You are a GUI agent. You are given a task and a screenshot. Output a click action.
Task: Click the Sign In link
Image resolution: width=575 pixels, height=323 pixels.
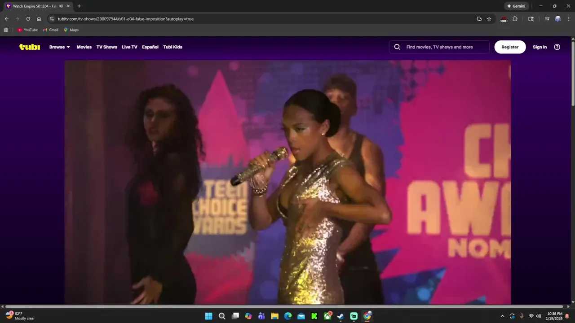540,47
